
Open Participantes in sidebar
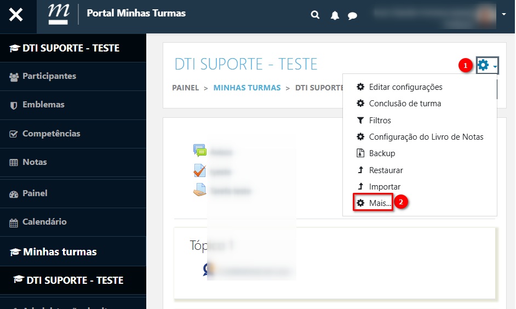[x=73, y=76]
